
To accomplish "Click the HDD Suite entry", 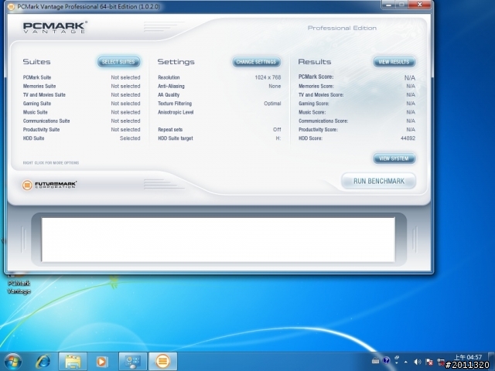I will point(81,138).
